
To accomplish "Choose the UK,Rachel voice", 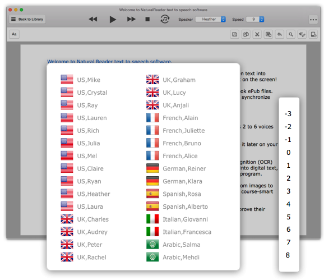I will 84,257.
